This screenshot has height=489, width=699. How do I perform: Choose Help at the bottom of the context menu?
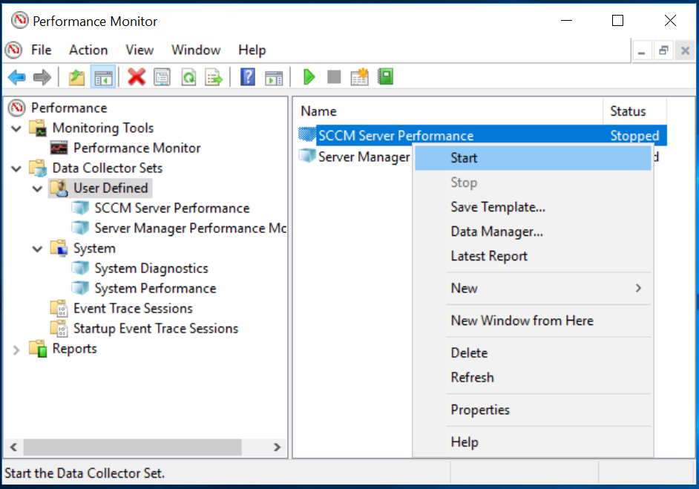(x=534, y=442)
